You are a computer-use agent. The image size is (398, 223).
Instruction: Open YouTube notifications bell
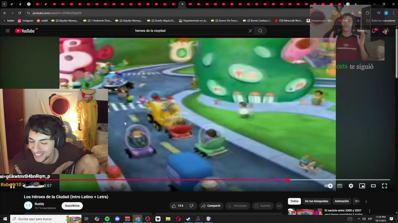[374, 31]
